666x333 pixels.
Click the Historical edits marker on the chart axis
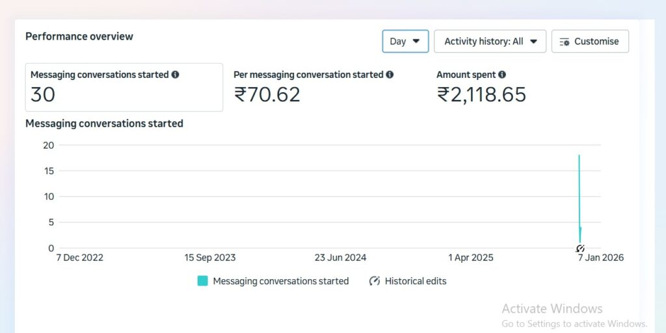pyautogui.click(x=580, y=249)
